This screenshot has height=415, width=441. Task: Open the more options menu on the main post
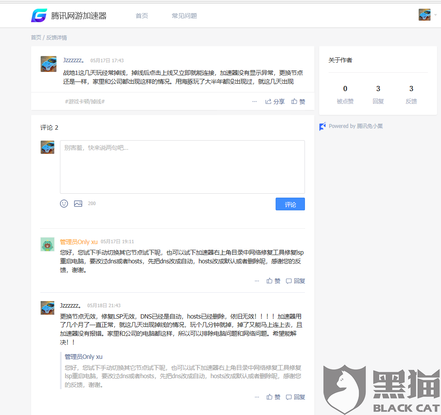click(x=254, y=101)
